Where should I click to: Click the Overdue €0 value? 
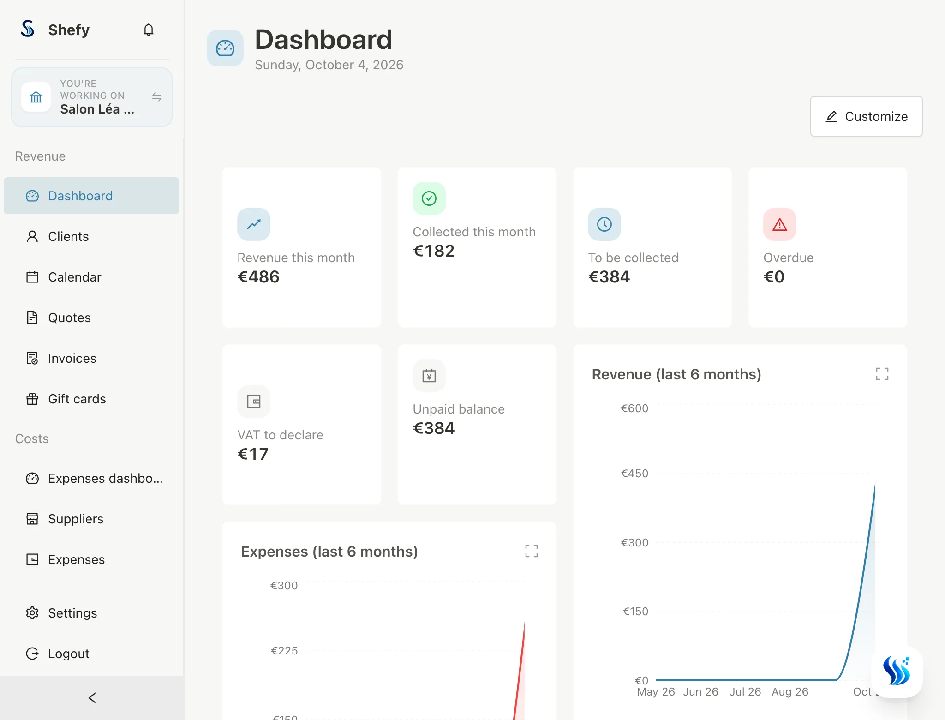(x=774, y=277)
